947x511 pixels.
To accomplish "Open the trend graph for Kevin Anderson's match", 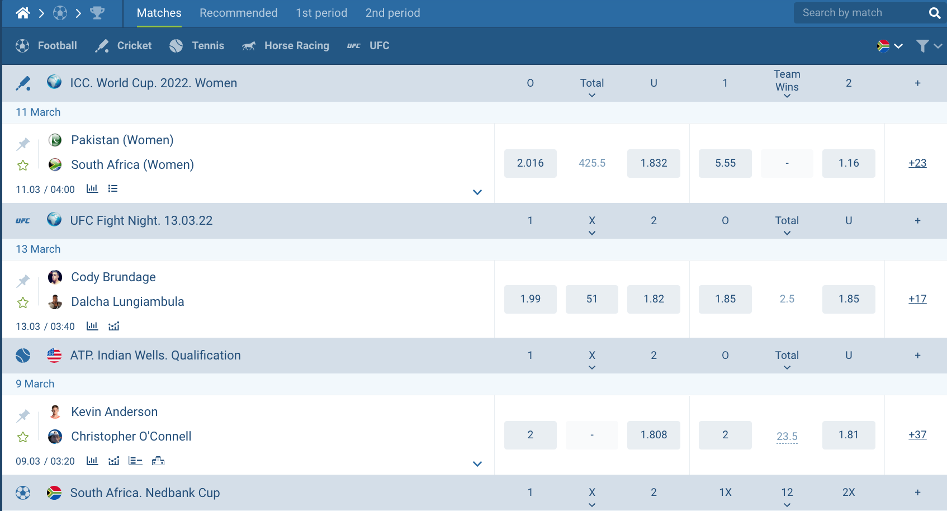I will [113, 461].
